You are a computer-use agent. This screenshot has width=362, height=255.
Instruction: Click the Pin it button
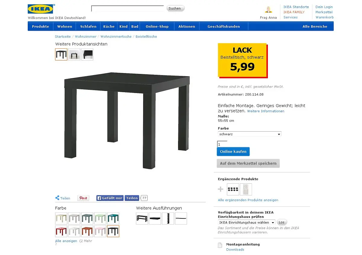tap(83, 198)
